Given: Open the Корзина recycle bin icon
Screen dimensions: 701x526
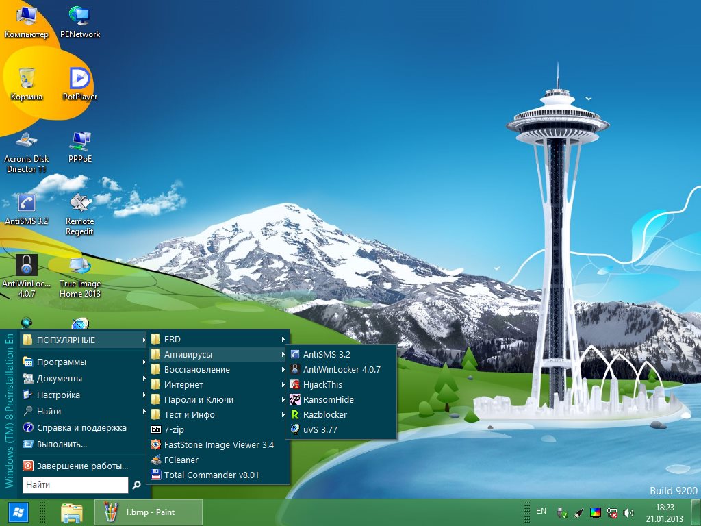Looking at the screenshot, I should tap(27, 84).
